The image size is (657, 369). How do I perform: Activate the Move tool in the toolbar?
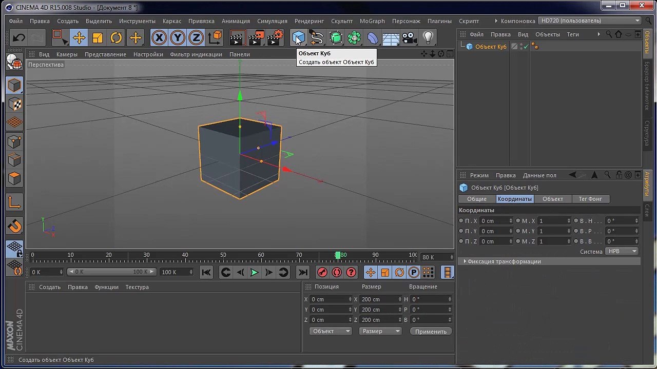pyautogui.click(x=79, y=37)
